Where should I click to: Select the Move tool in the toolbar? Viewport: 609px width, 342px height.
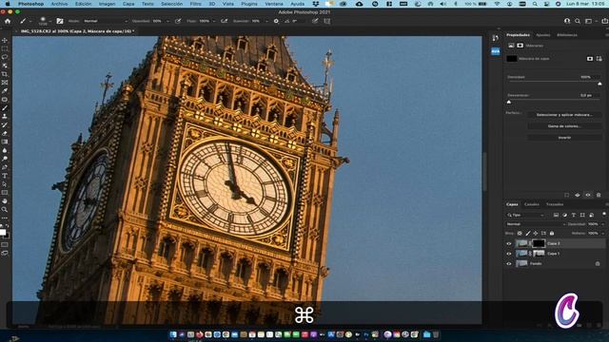point(5,40)
